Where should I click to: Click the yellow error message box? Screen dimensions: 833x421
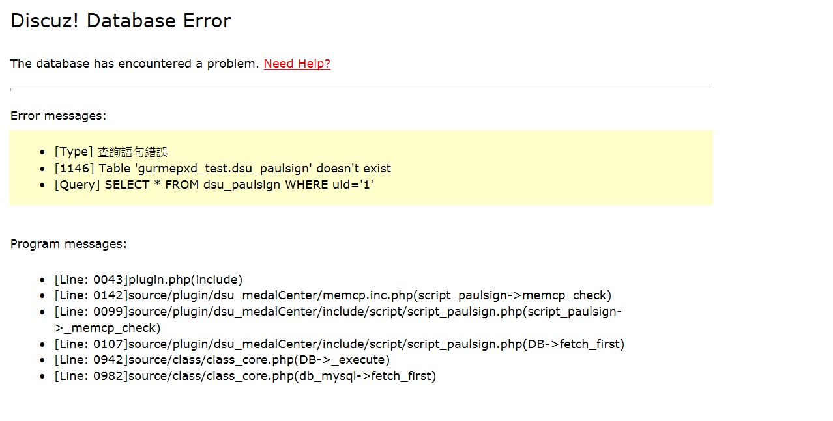(361, 167)
